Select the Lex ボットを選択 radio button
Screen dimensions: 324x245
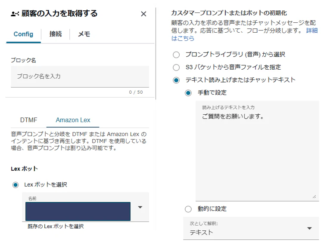16,185
